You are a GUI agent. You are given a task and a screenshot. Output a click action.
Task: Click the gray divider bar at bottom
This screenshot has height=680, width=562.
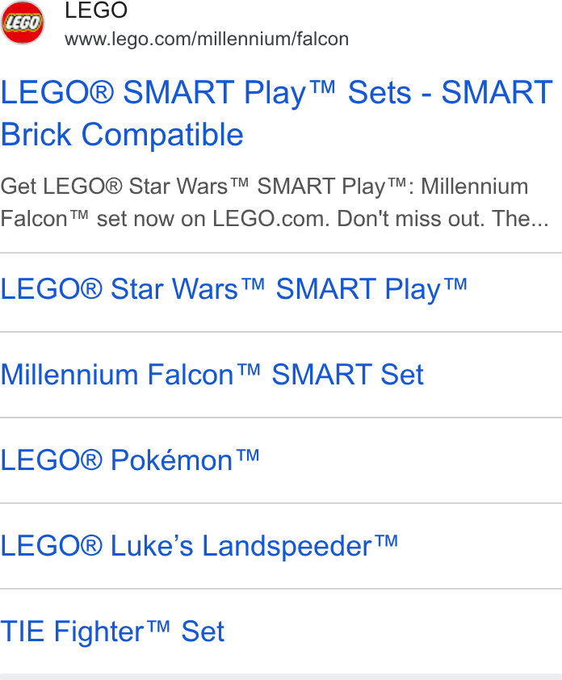[x=281, y=677]
